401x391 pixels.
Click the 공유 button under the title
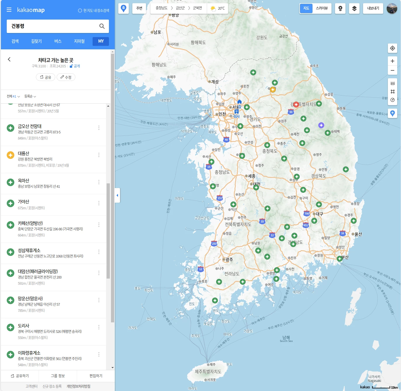(x=46, y=77)
